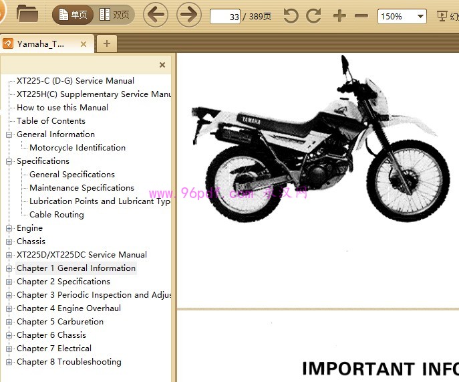Viewport: 459px width, 382px height.
Task: Expand Chapter 5 Carburetion node
Action: coord(9,322)
